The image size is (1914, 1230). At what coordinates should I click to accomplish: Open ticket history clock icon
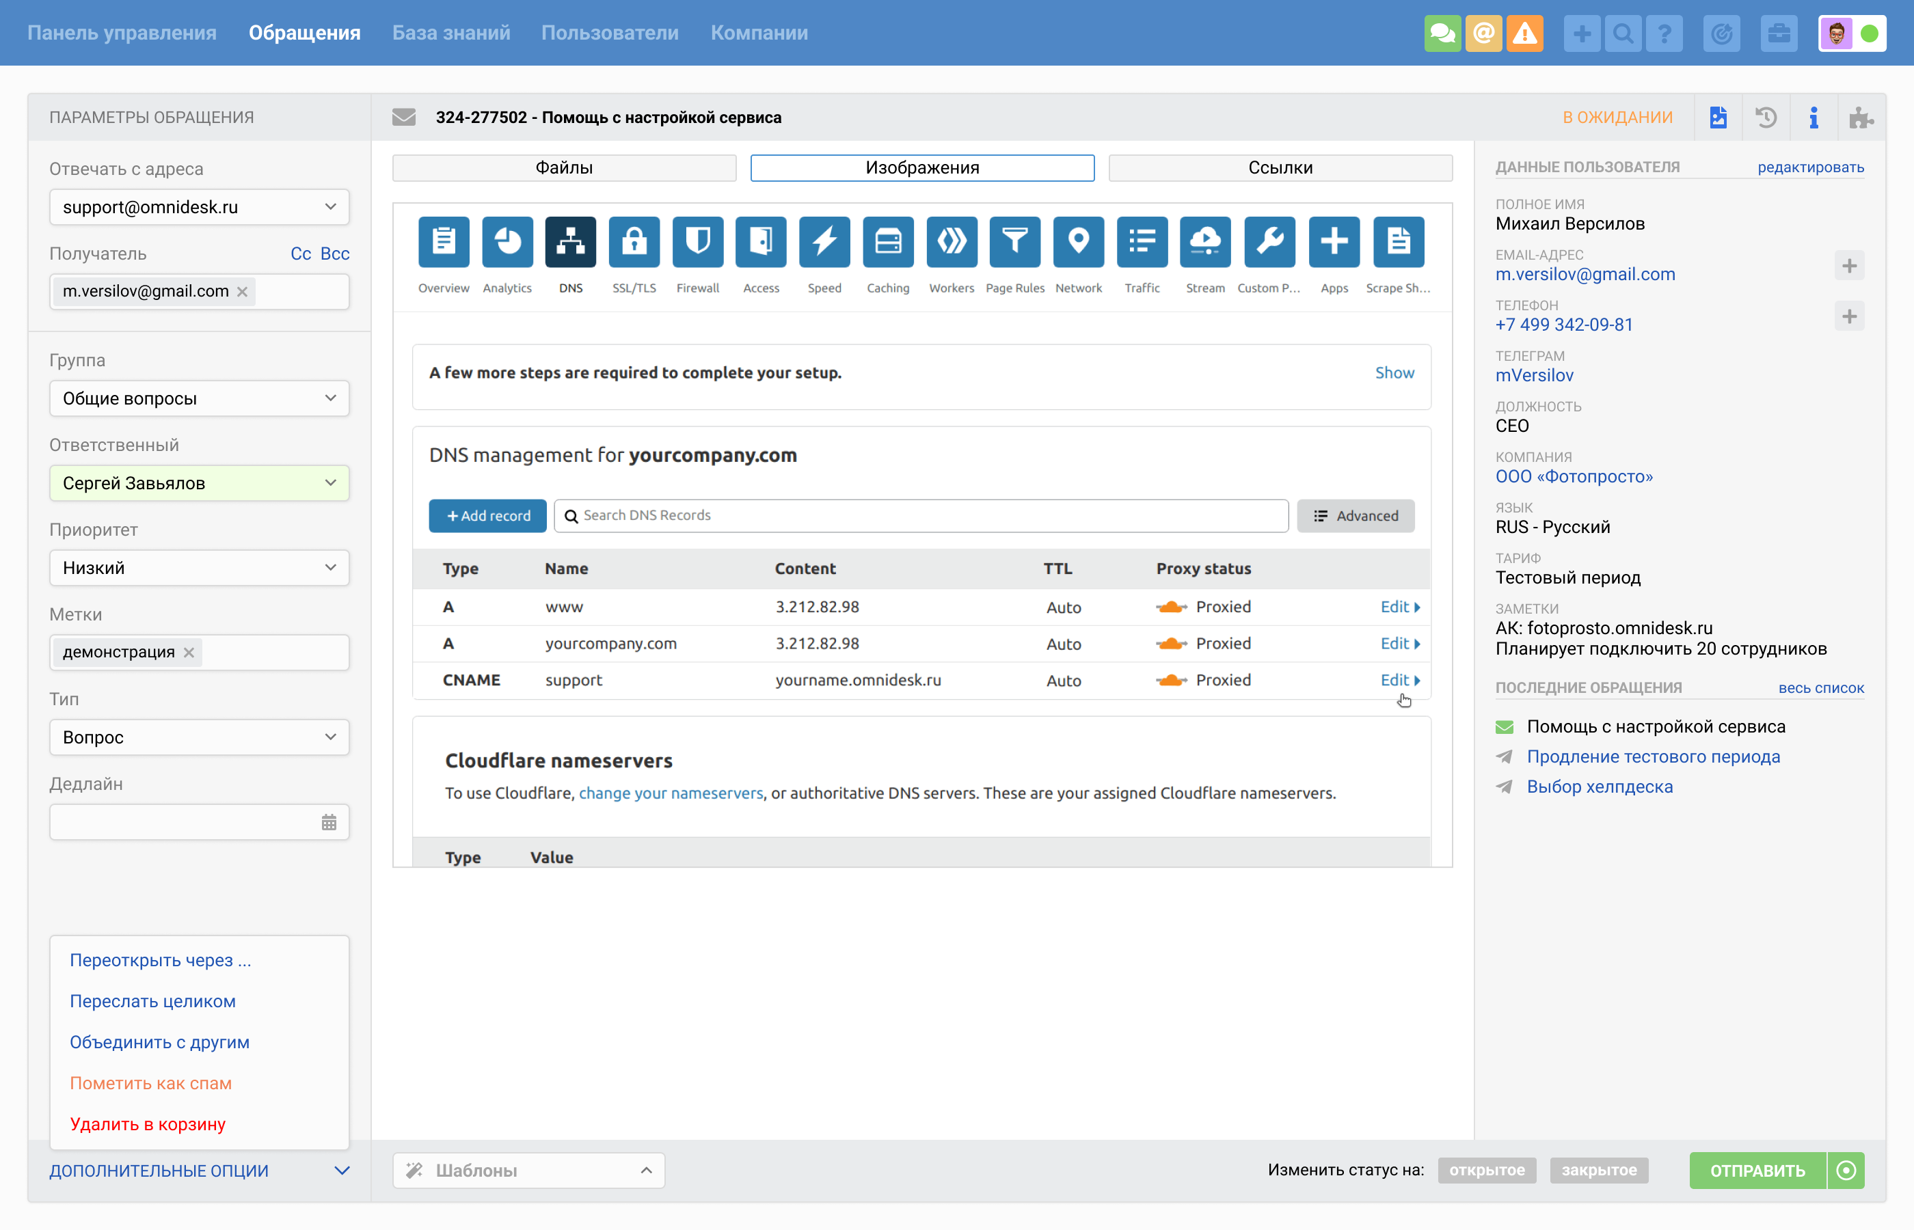[1766, 118]
